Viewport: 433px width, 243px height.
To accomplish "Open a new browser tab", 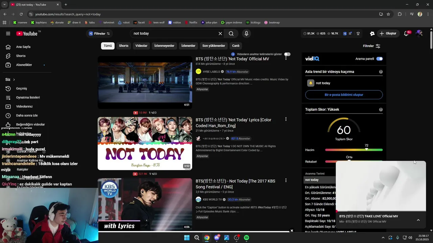I will click(66, 5).
